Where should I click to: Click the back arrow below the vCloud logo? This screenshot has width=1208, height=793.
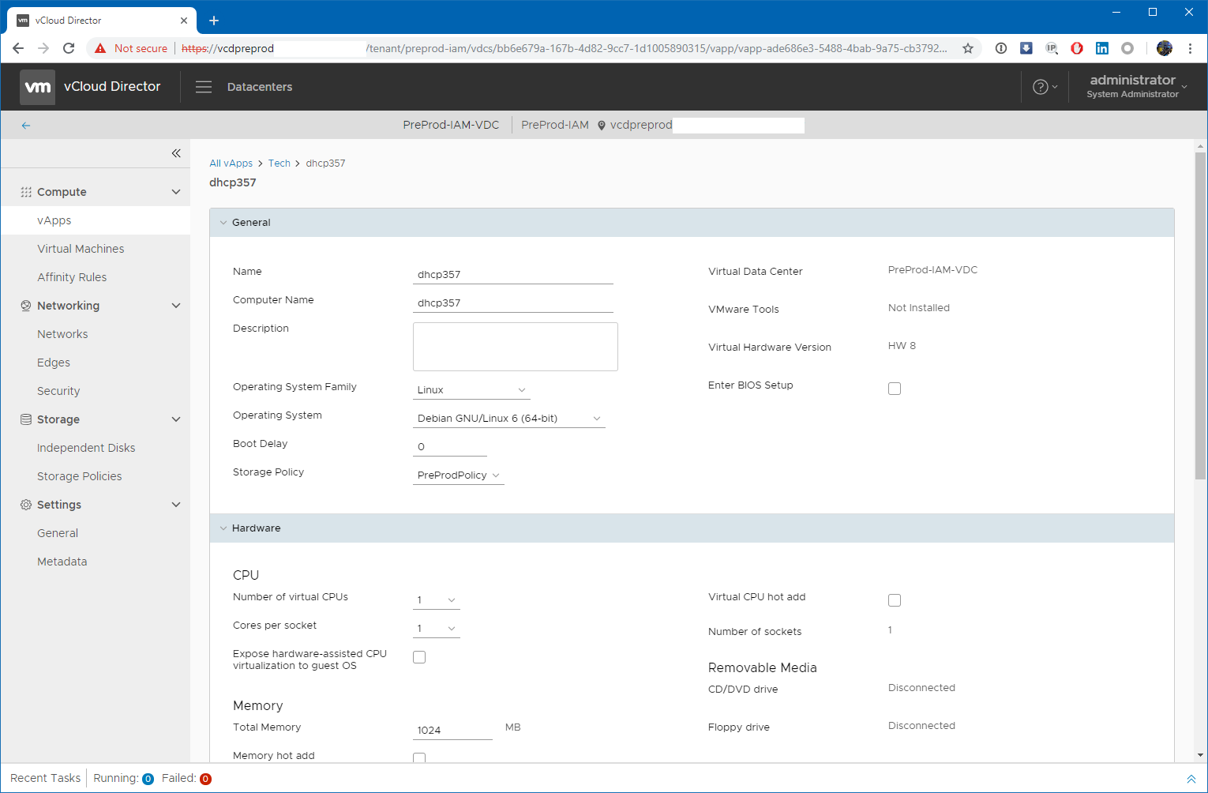click(26, 126)
